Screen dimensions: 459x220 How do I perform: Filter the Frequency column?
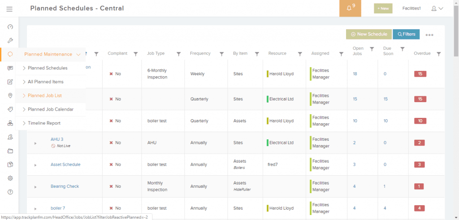point(222,54)
